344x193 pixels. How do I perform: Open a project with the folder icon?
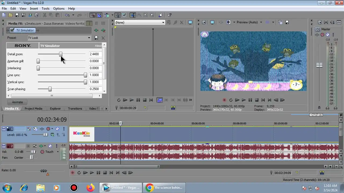10,15
